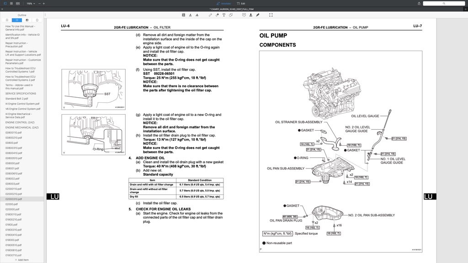
Task: Switch to the Annotate tab
Action: [x=223, y=3]
